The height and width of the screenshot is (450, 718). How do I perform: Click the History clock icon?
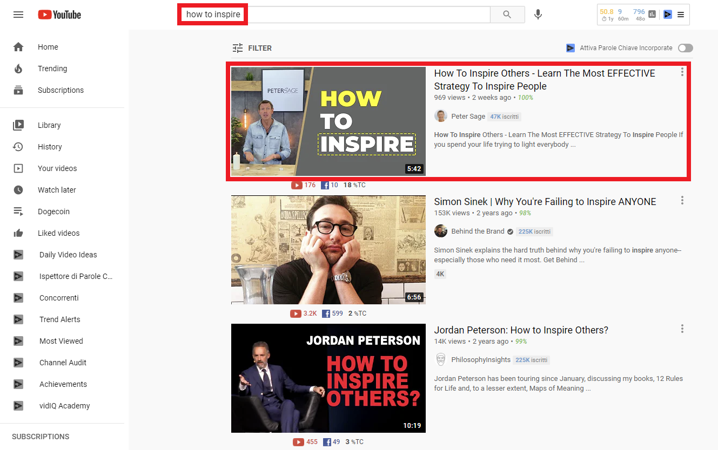click(x=18, y=147)
